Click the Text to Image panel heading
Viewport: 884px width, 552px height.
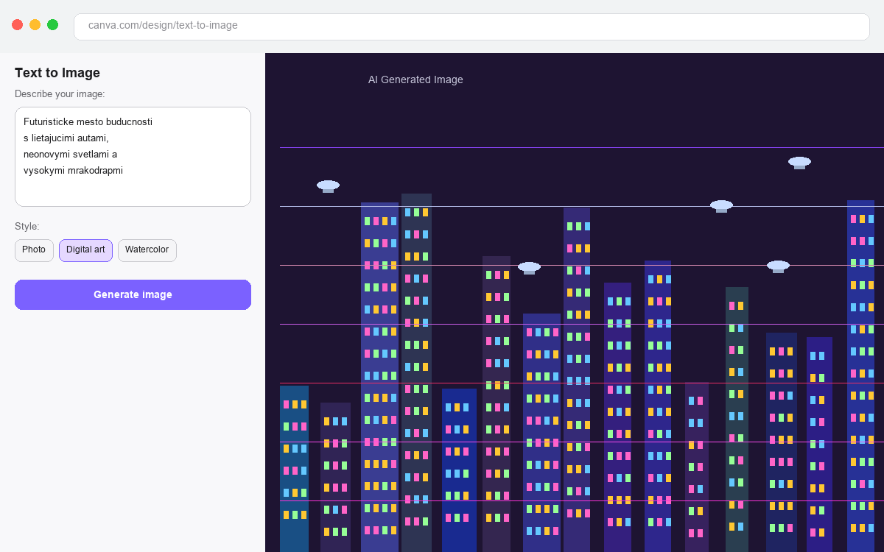tap(57, 73)
